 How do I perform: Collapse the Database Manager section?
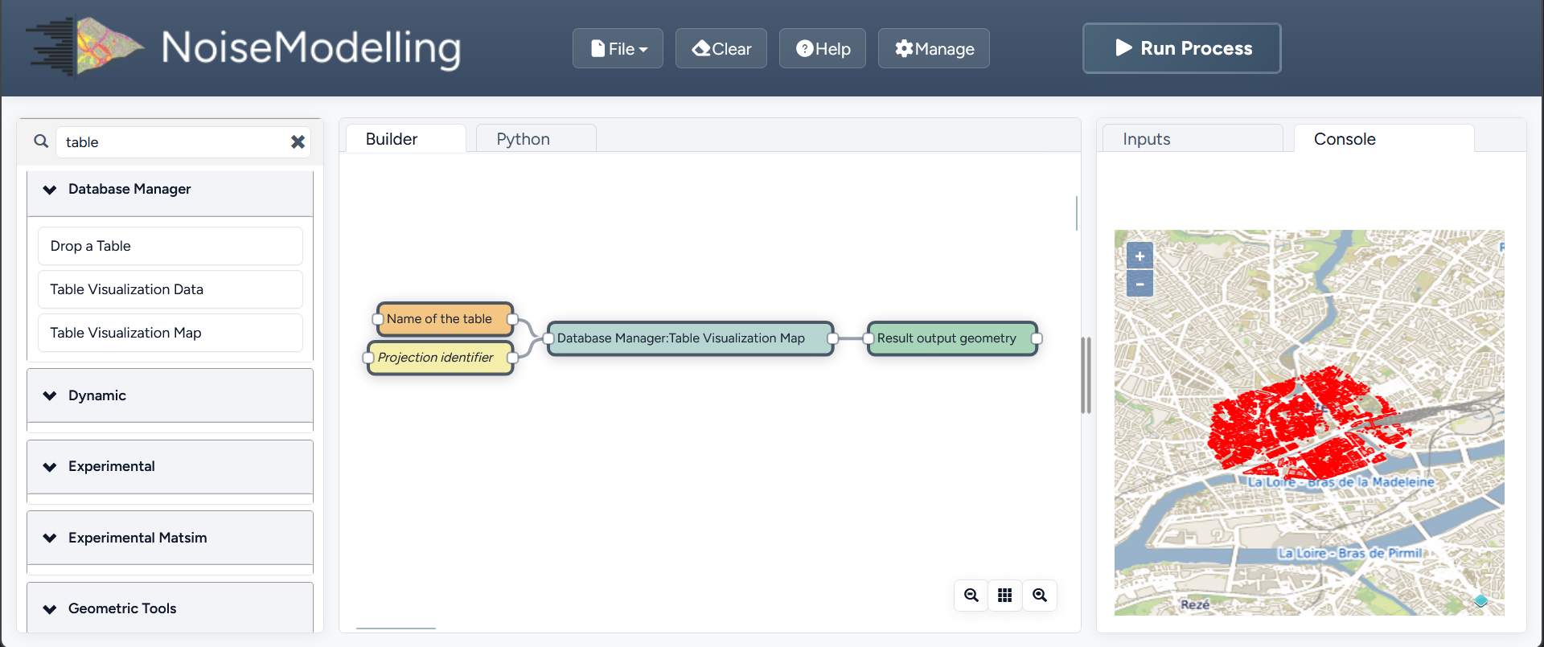tap(170, 190)
